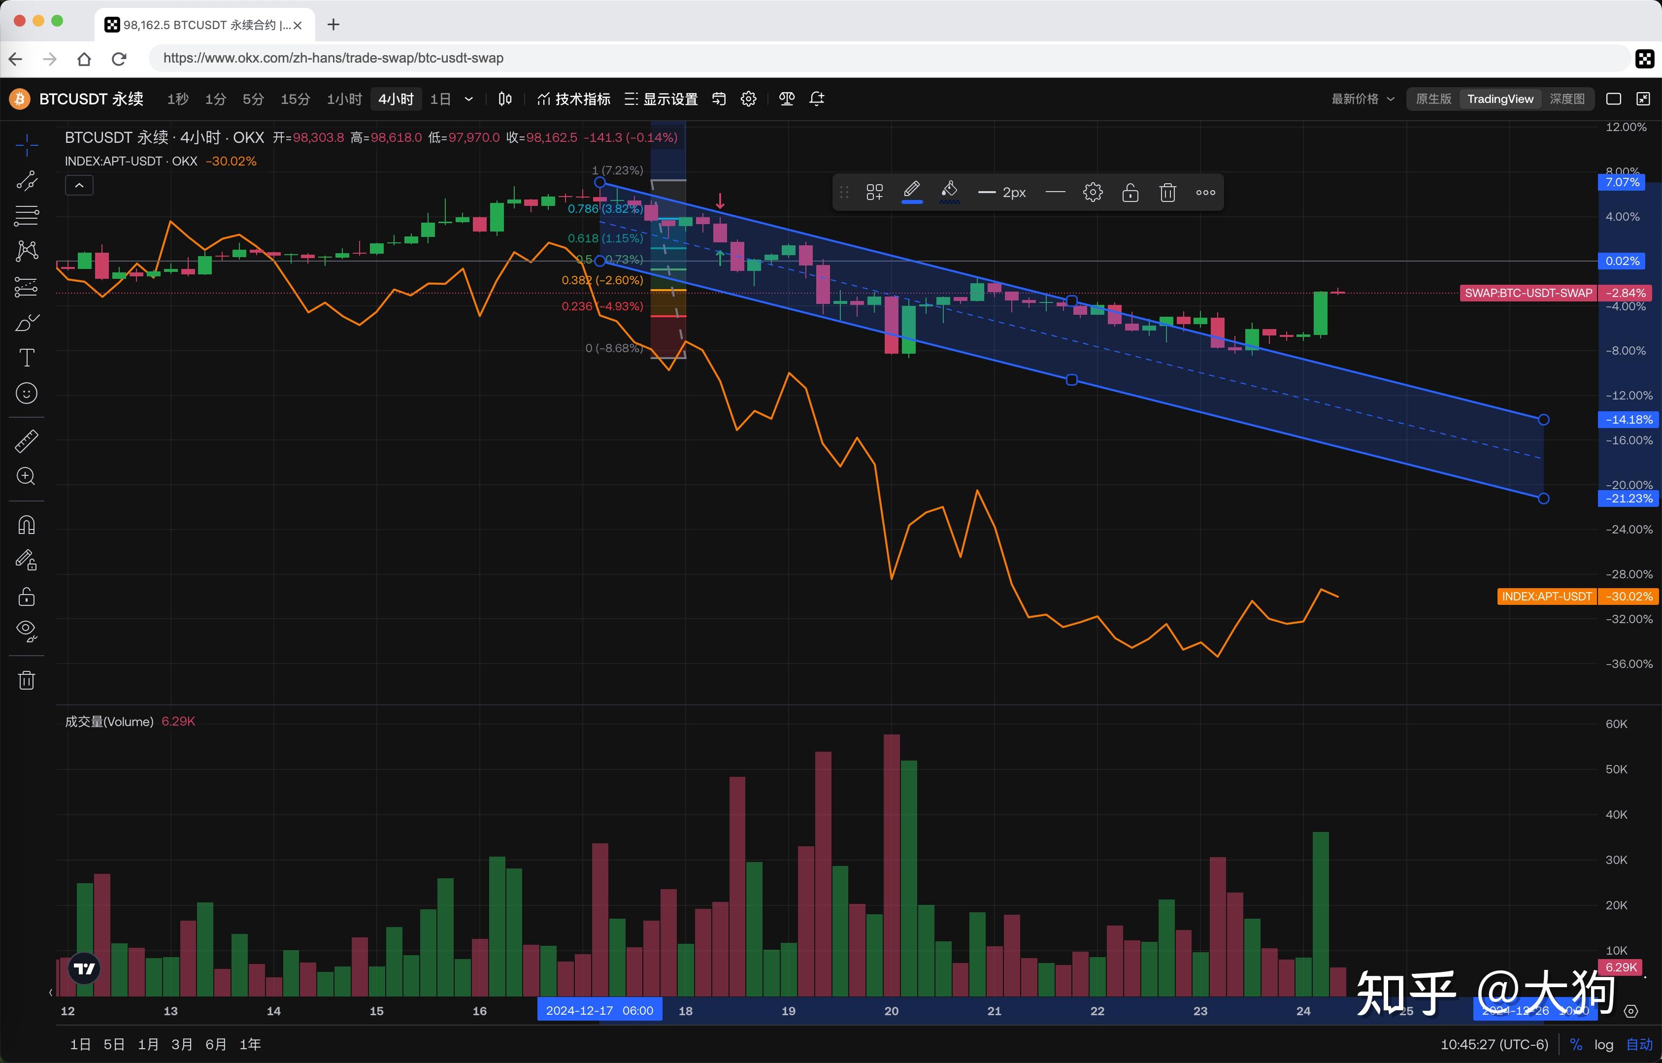Select the crosshair cursor tool
The height and width of the screenshot is (1063, 1662).
pyautogui.click(x=26, y=144)
